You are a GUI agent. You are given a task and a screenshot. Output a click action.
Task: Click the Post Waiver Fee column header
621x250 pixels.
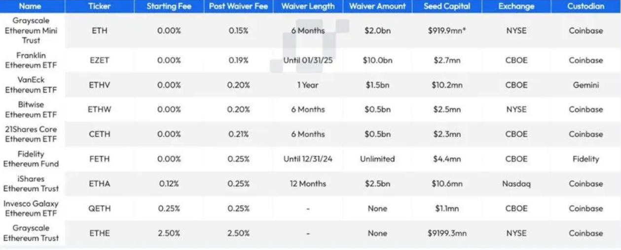click(x=239, y=6)
